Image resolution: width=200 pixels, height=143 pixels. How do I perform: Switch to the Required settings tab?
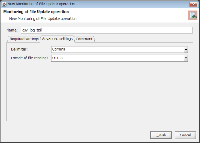[x=24, y=39]
